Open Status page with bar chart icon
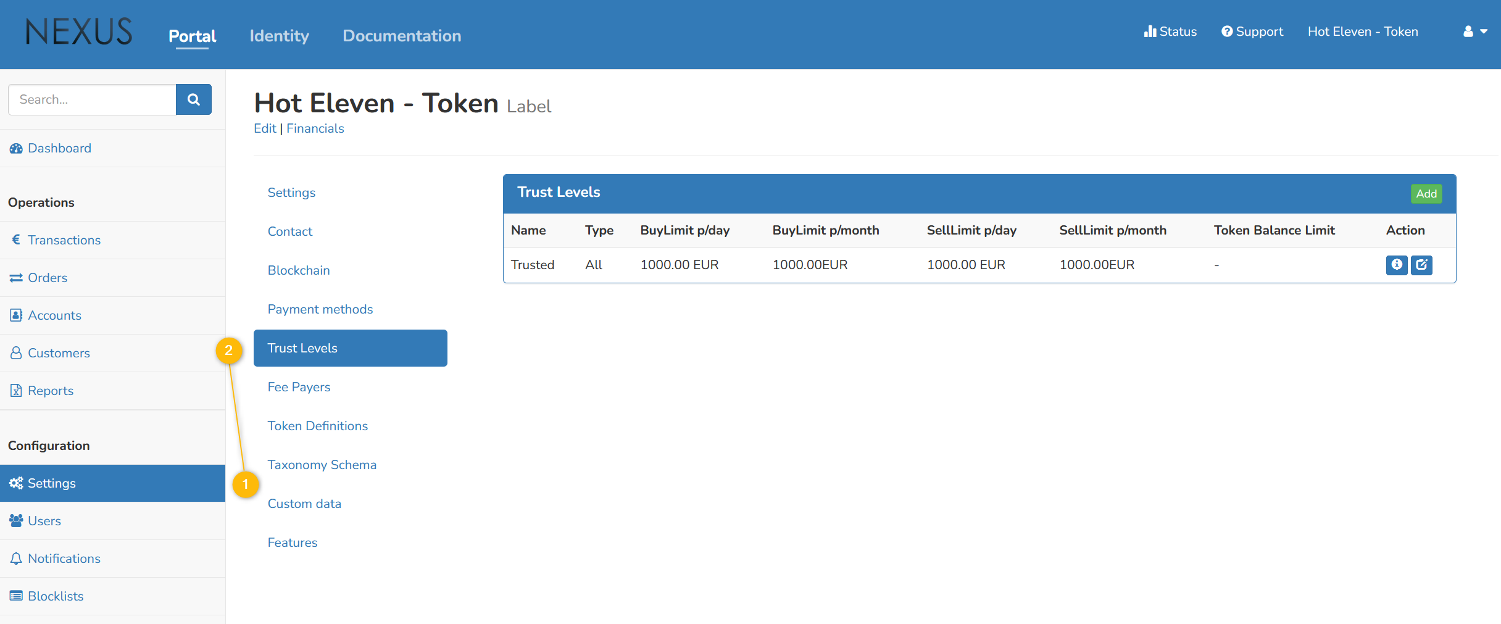 pos(1170,31)
